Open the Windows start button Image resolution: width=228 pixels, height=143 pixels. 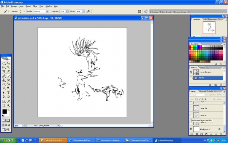(x=8, y=140)
